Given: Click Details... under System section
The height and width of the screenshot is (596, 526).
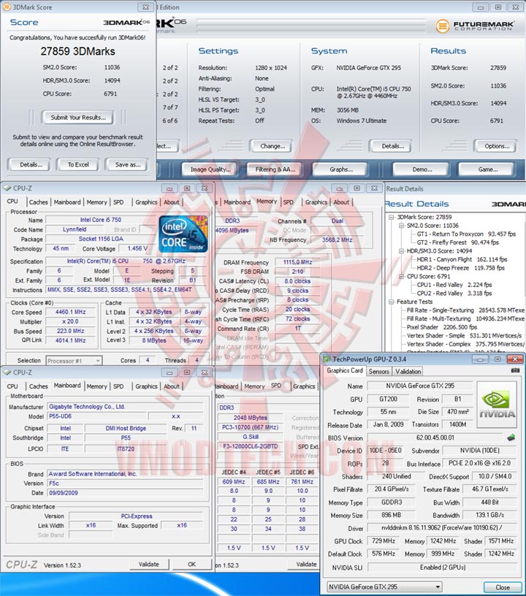Looking at the screenshot, I should point(392,146).
